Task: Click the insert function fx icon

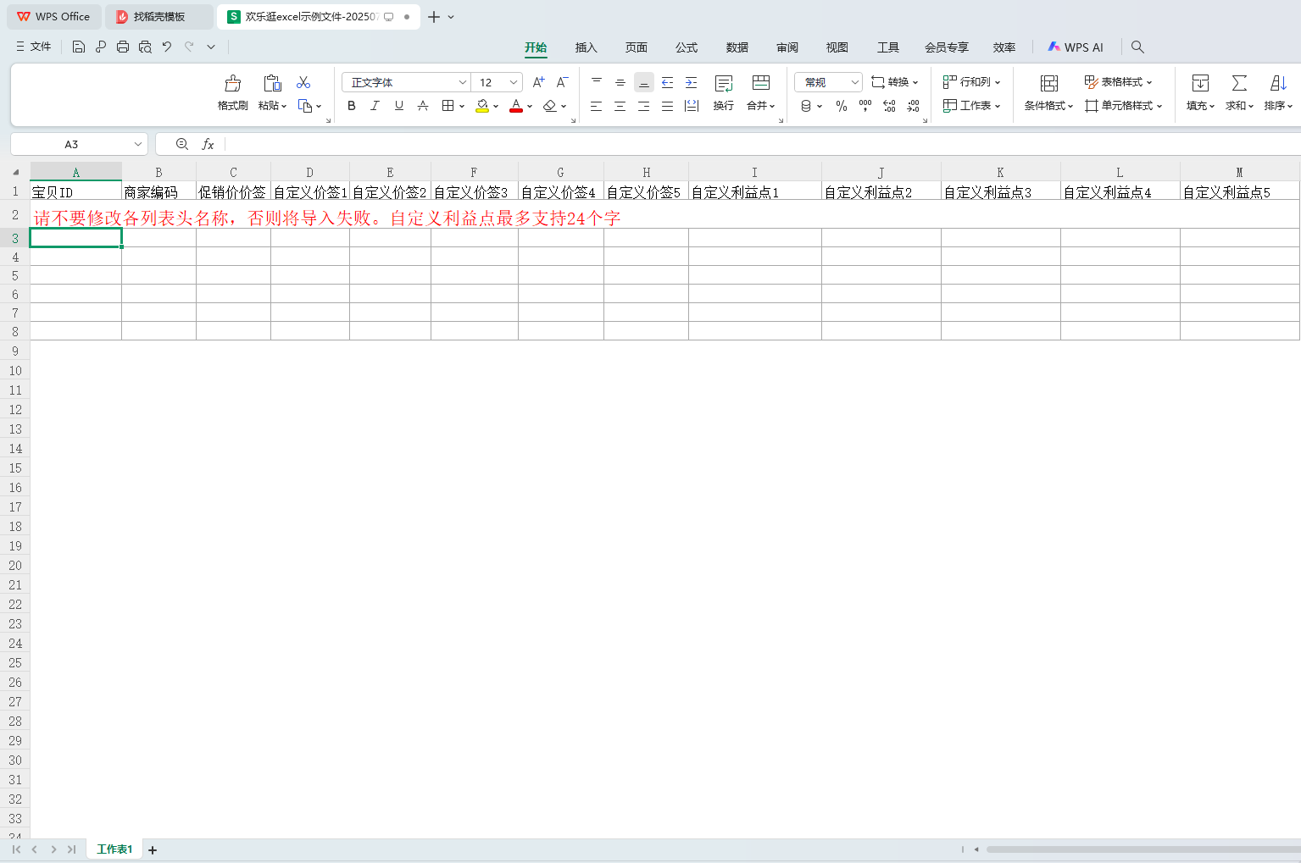Action: (208, 145)
